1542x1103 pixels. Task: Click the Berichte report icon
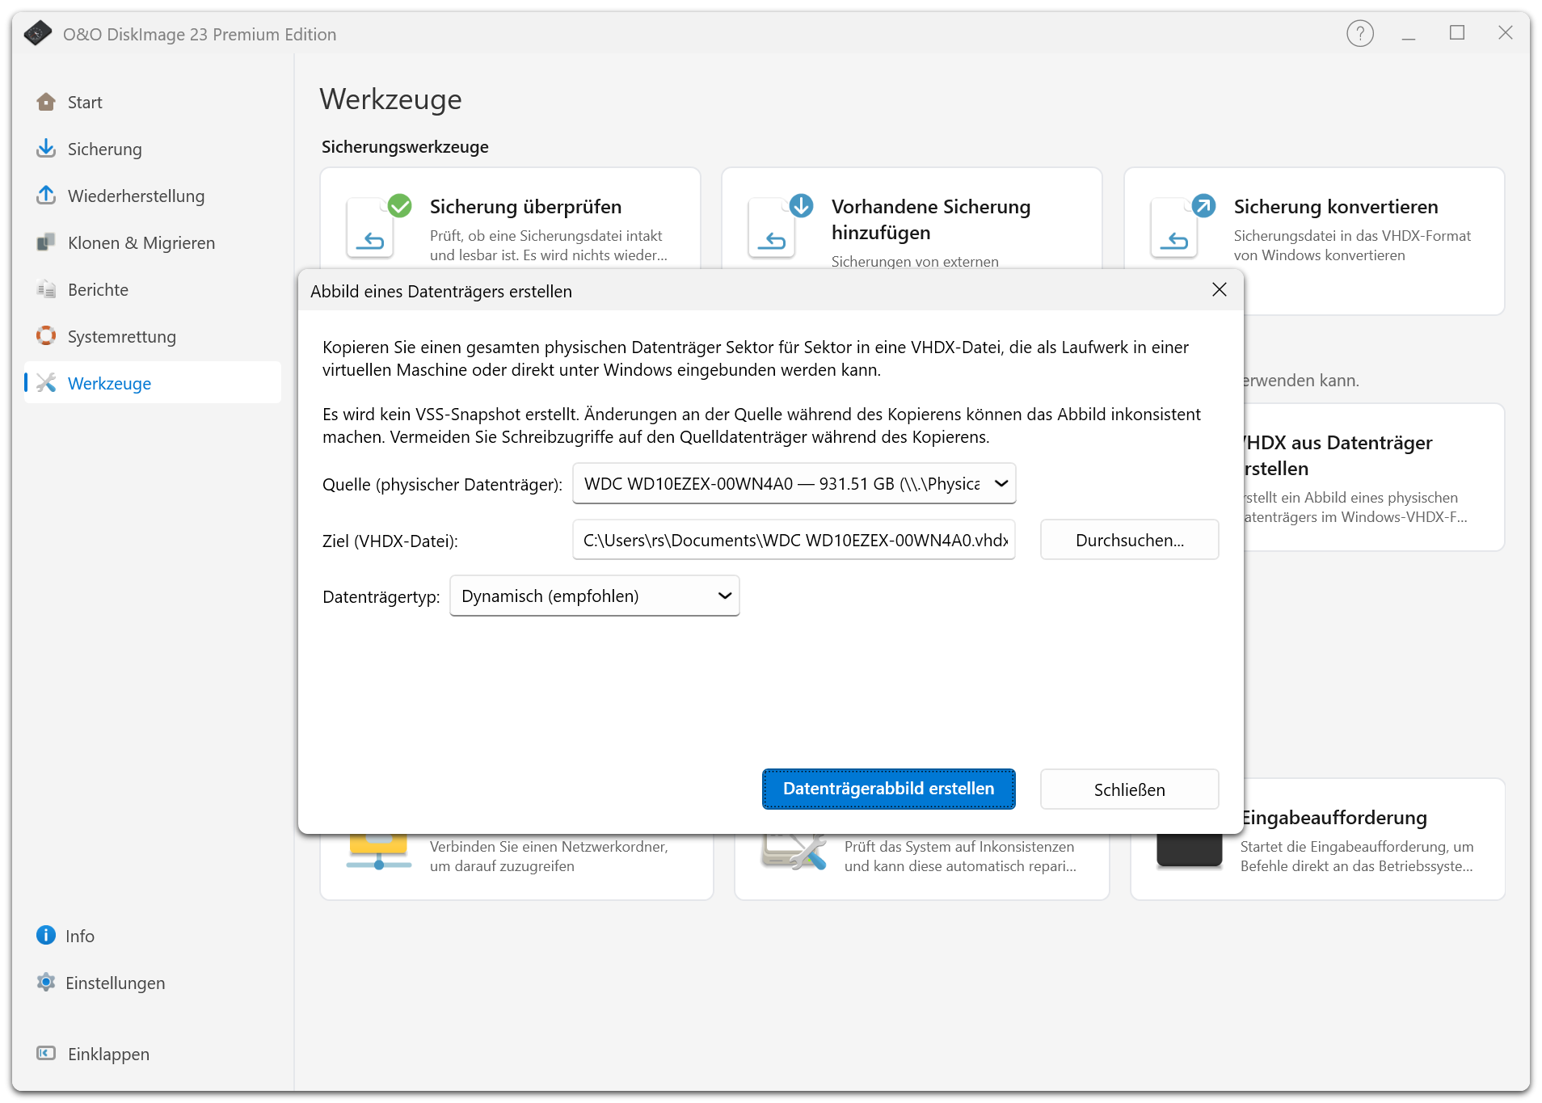(x=46, y=289)
